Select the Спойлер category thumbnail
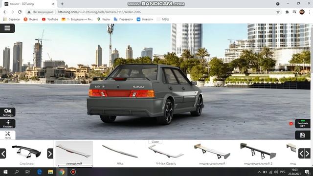 pyautogui.click(x=26, y=154)
